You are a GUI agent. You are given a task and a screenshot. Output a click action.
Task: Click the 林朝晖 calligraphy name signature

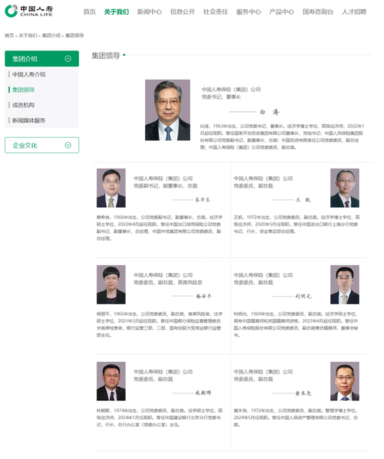[x=203, y=393]
